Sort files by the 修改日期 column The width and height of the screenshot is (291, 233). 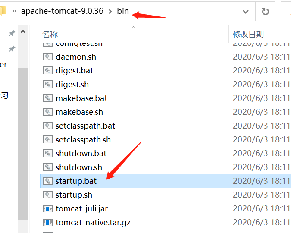coord(248,35)
